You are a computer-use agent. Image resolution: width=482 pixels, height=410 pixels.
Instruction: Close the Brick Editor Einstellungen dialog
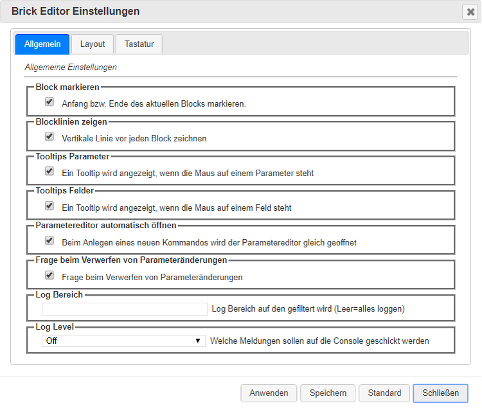[469, 12]
